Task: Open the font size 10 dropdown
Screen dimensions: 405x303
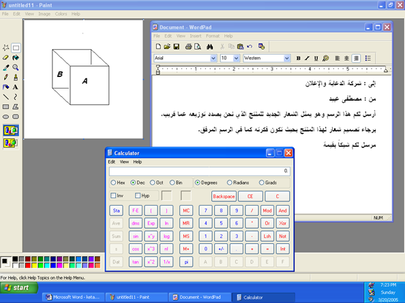Action: [237, 59]
